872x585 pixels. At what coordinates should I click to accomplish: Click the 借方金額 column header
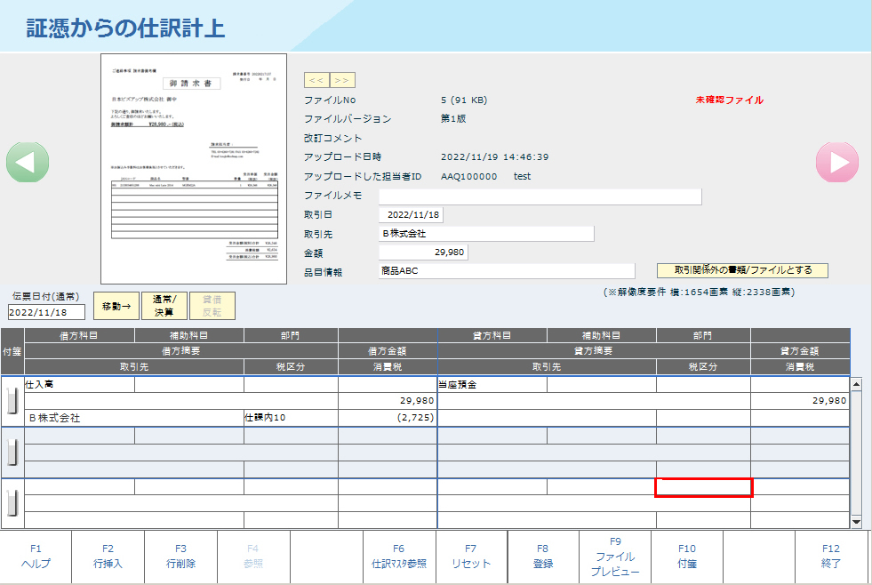(388, 351)
